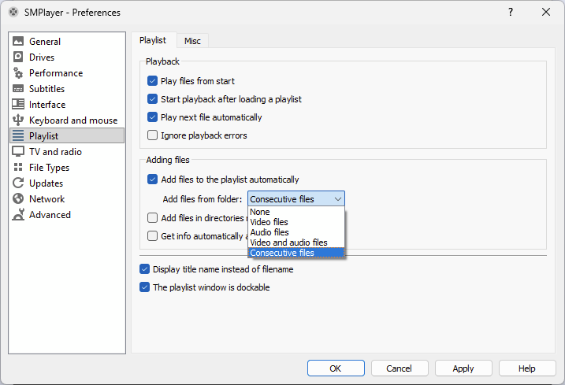Uncheck Add files to the playlist automatically
This screenshot has width=565, height=385.
(152, 180)
